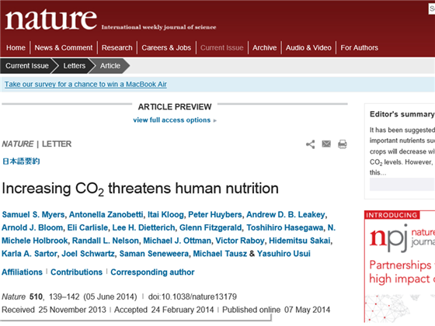The height and width of the screenshot is (326, 435).
Task: Expand view full access options
Action: (175, 120)
